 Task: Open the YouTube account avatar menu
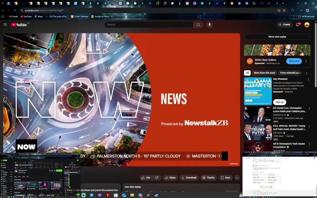[307, 25]
